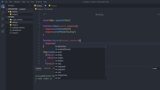The width and height of the screenshot is (160, 90).
Task: Click node_modules folder icon in tree
Action: click(10, 19)
